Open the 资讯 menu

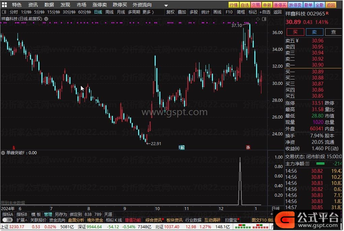click(x=33, y=5)
